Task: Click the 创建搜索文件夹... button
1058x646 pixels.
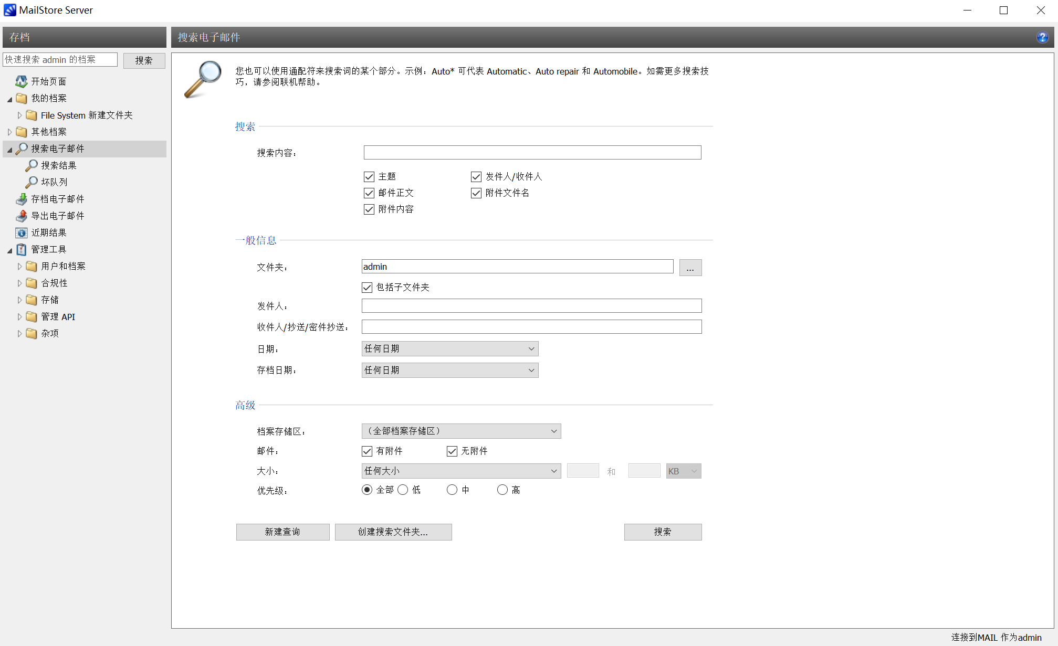Action: tap(393, 532)
